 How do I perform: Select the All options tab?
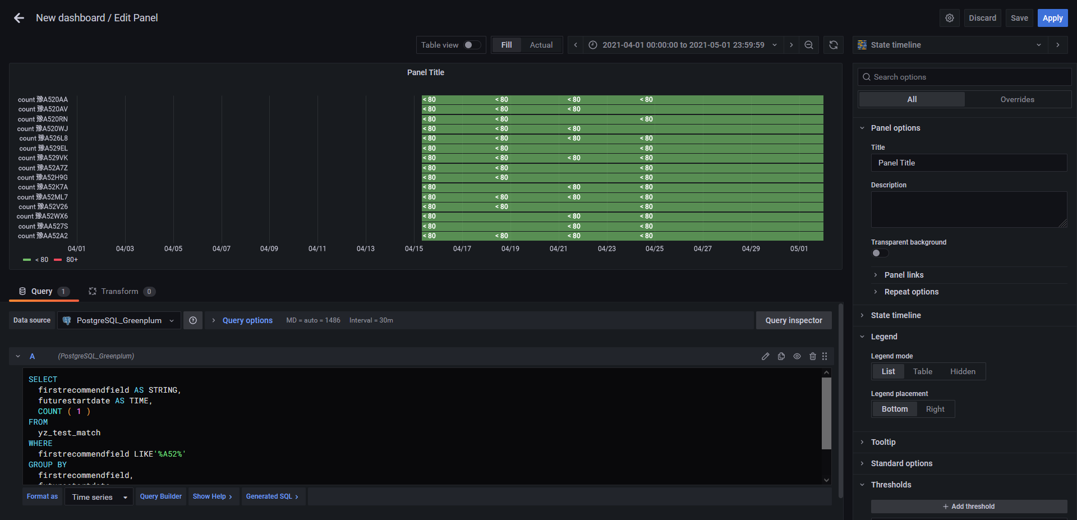[x=912, y=99]
